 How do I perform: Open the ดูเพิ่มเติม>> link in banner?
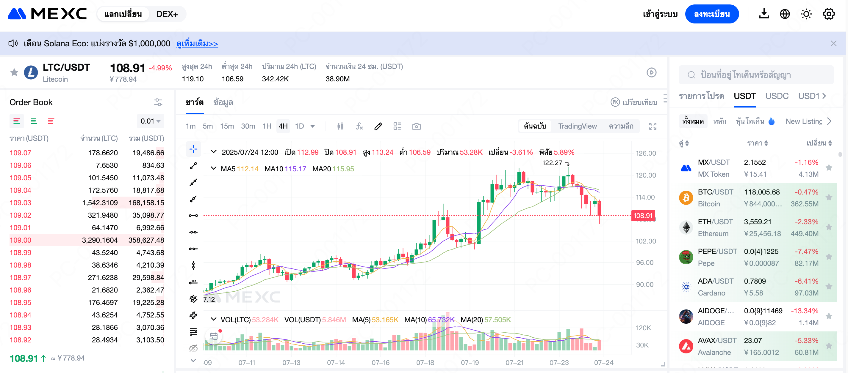click(x=197, y=43)
